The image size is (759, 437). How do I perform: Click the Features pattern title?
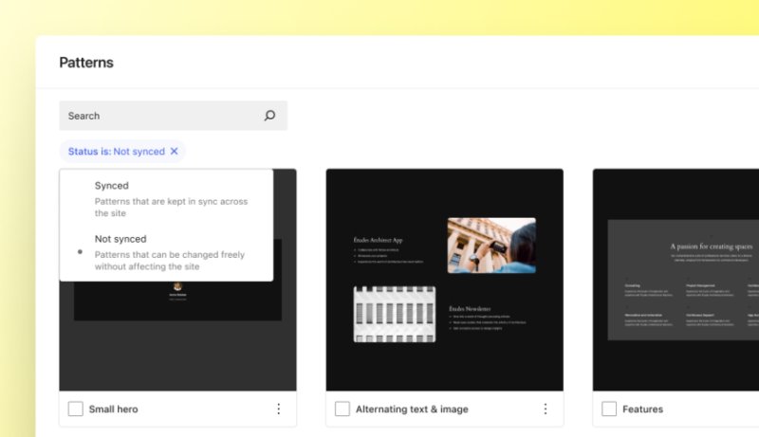pyautogui.click(x=642, y=409)
